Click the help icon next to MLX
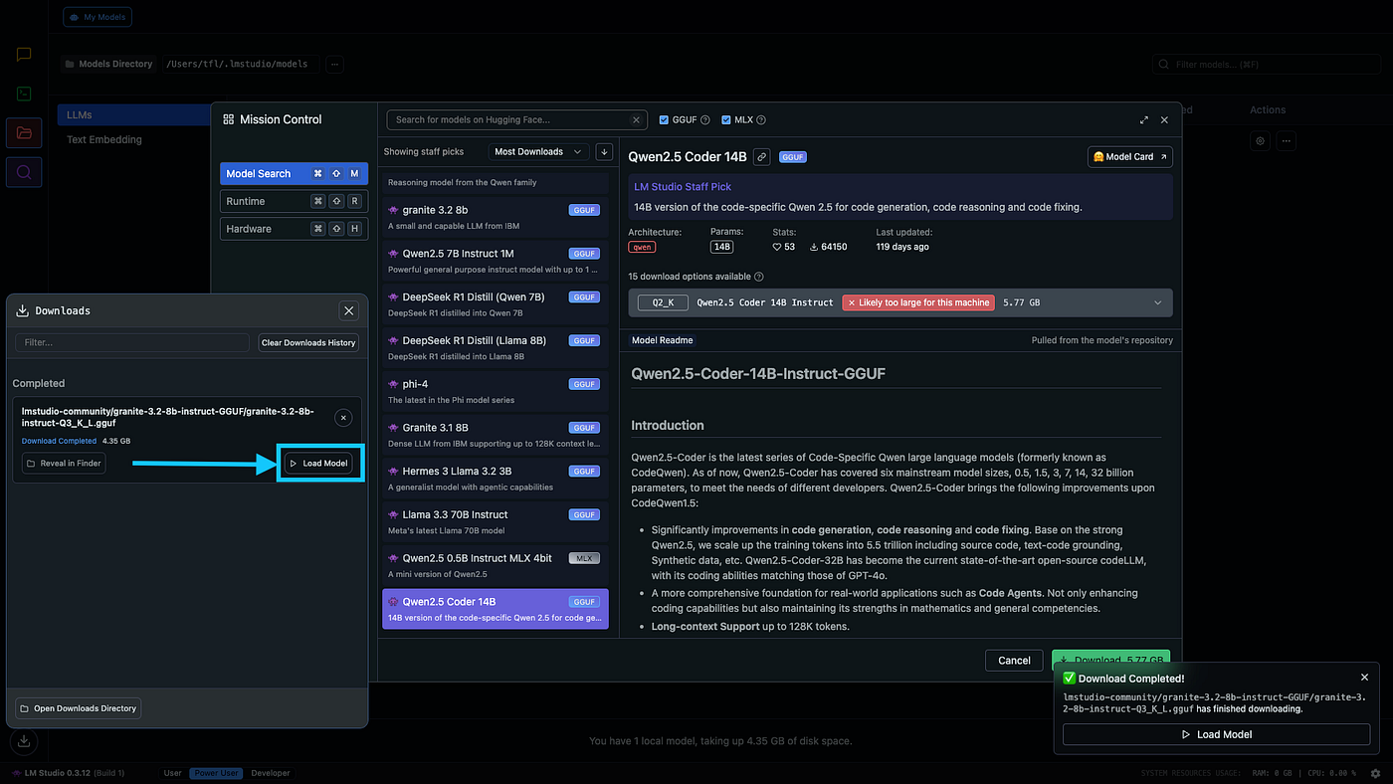Screen dimensions: 1393x784 point(761,120)
